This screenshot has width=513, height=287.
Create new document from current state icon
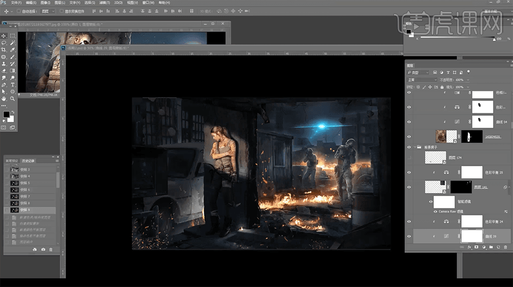click(35, 249)
